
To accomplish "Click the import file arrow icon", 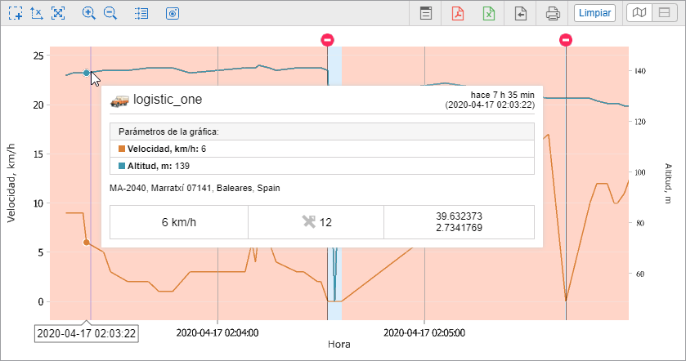I will [x=520, y=13].
